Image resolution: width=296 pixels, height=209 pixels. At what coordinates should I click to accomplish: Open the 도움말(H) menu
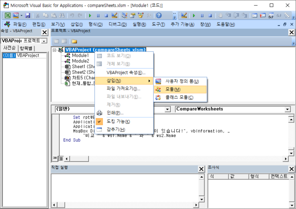click(x=226, y=24)
